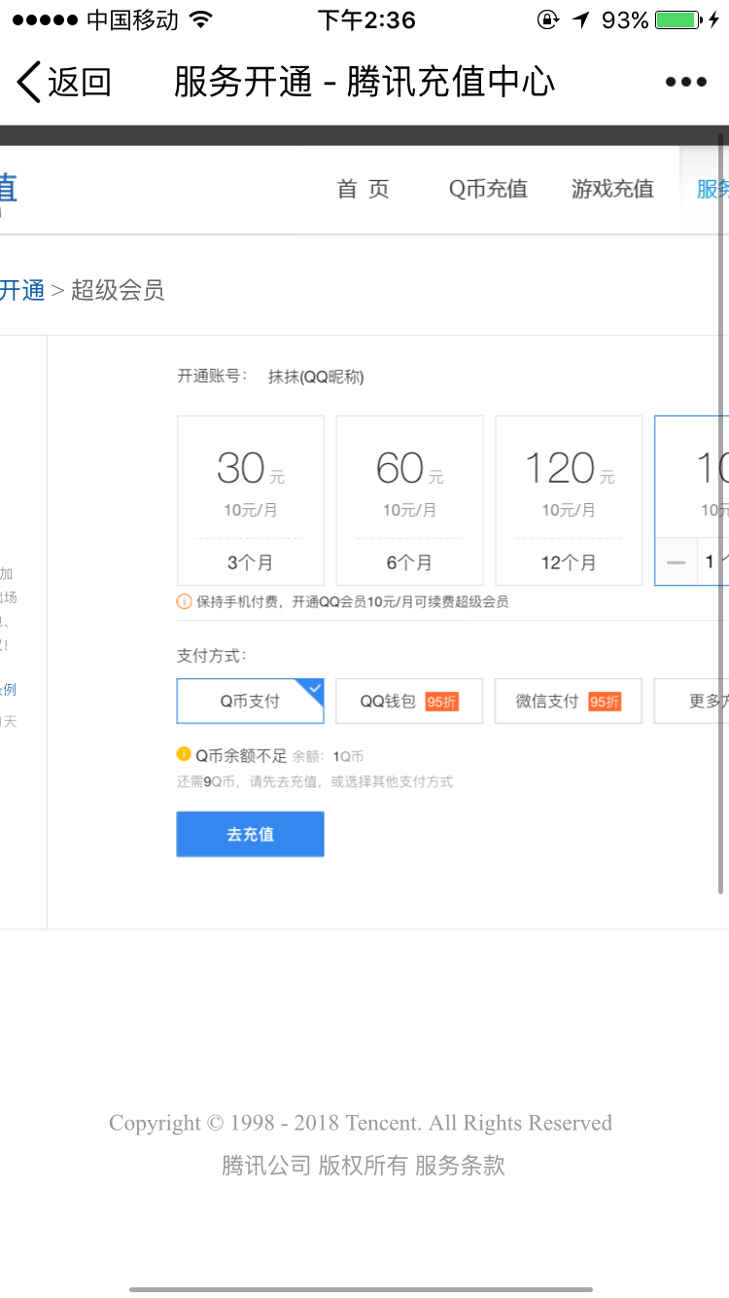
Task: Select the 120元 12个月 plan
Action: 570,500
